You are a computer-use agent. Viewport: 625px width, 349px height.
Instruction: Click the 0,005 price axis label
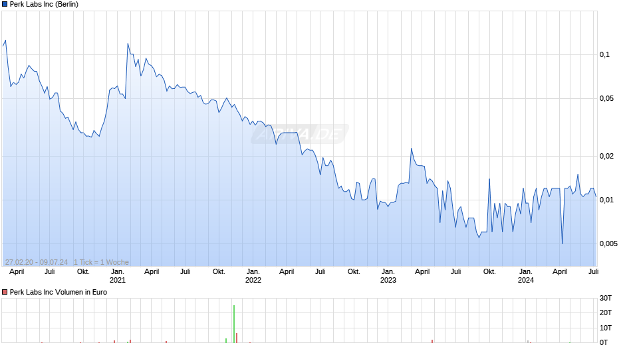[x=608, y=244]
